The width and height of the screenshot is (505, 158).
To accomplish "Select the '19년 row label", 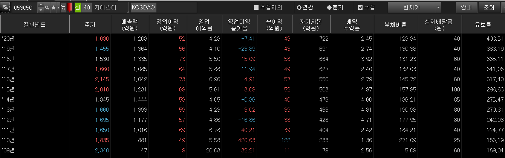I will [x=8, y=49].
